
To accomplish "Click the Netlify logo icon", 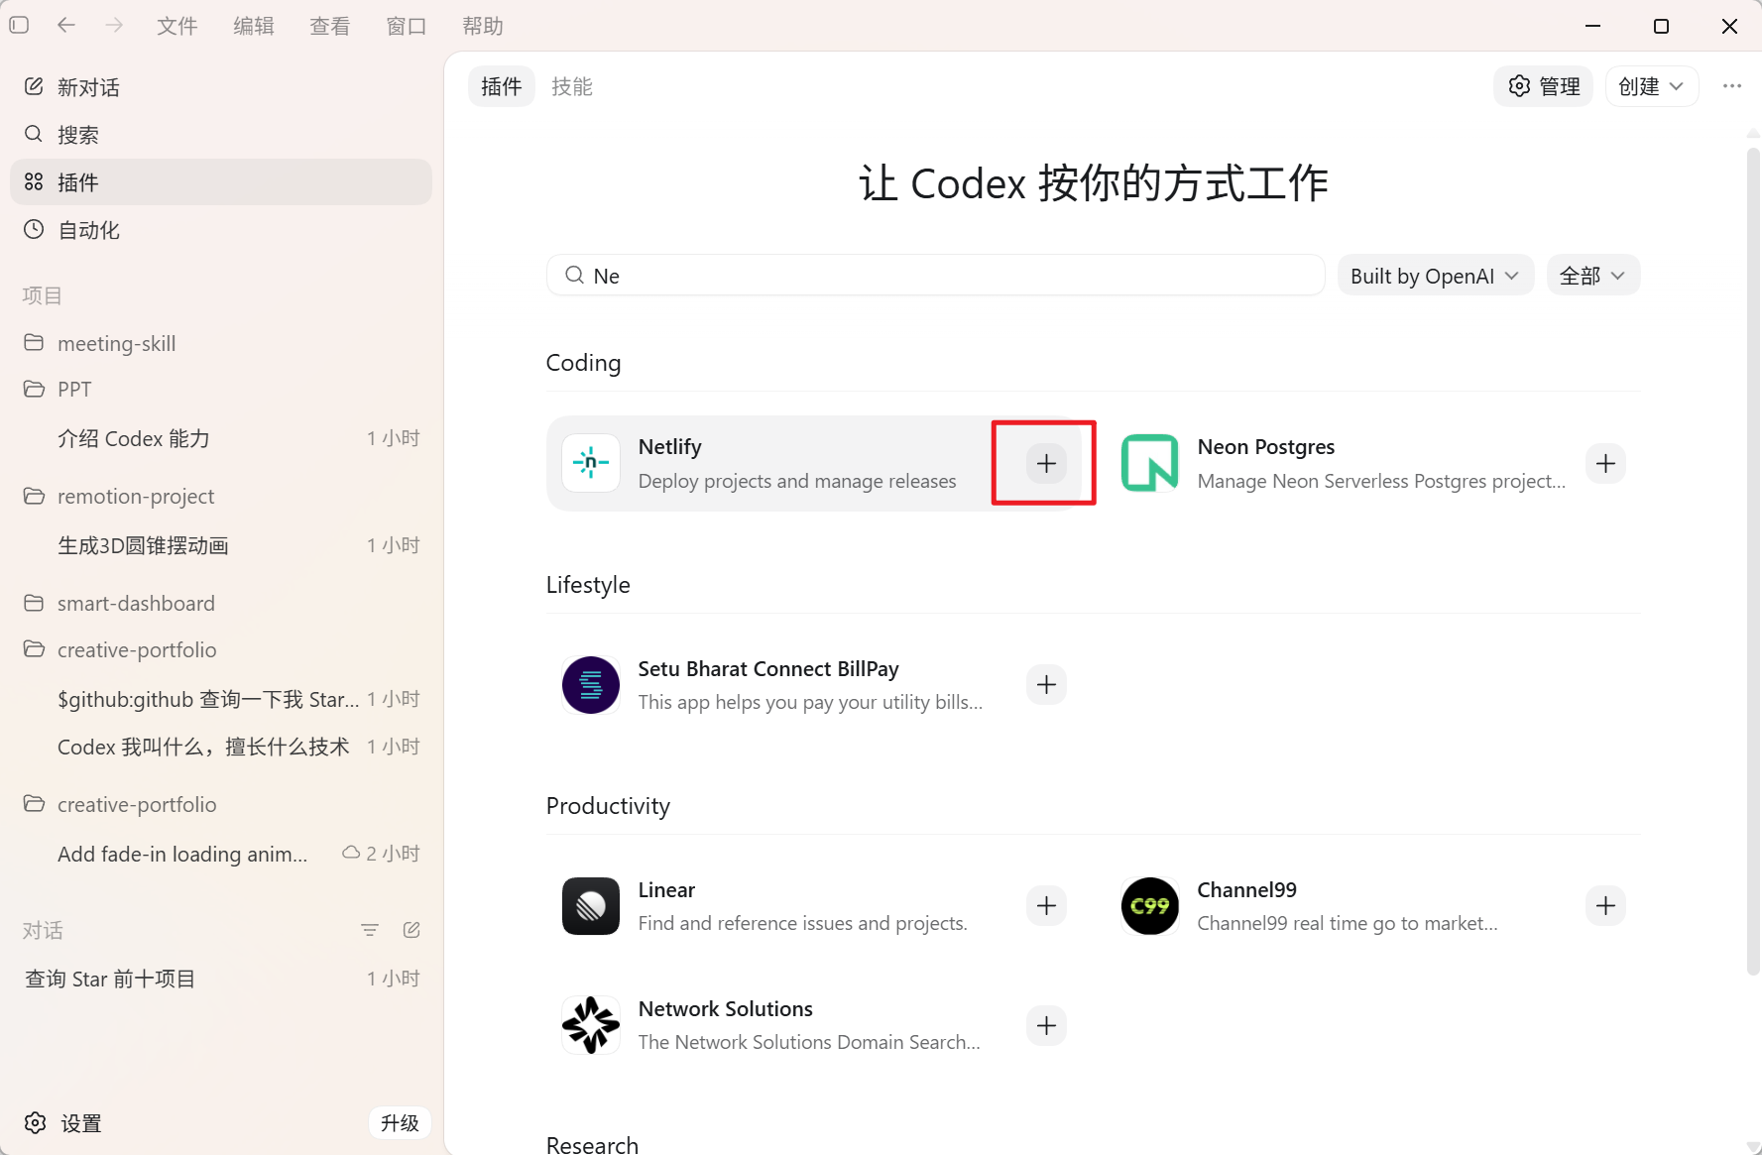I will 591,463.
